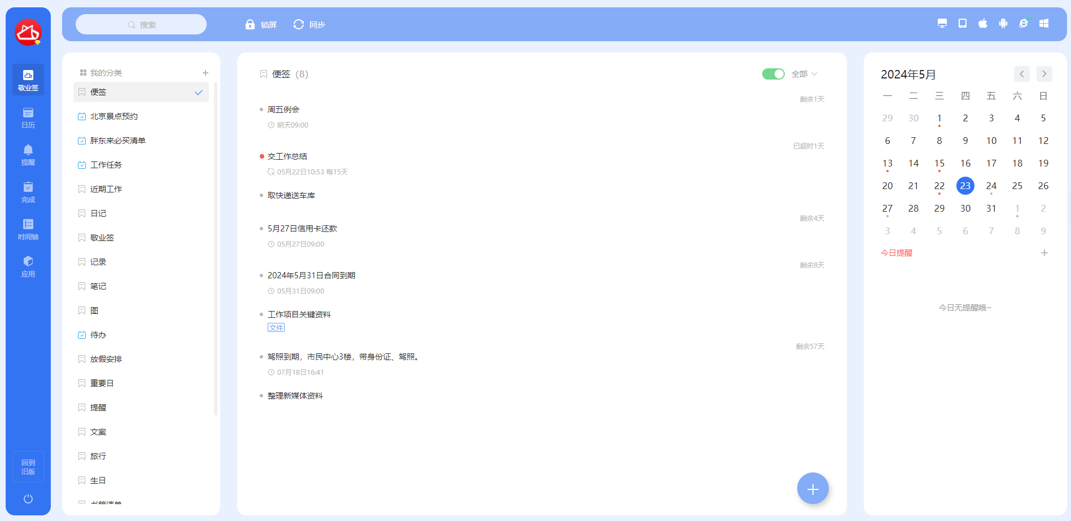
Task: Open the 日历 calendar view in the sidebar
Action: 28,117
